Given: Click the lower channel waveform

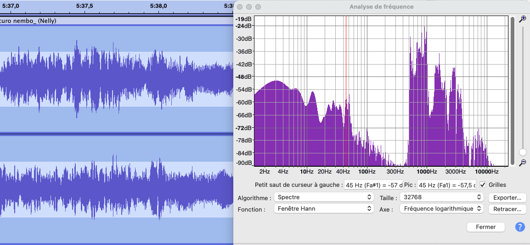Looking at the screenshot, I should pyautogui.click(x=117, y=189).
